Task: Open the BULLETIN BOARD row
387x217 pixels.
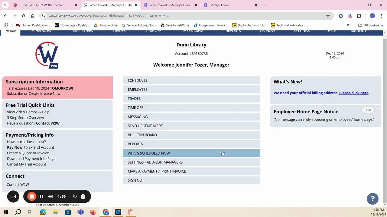Action: pyautogui.click(x=191, y=135)
